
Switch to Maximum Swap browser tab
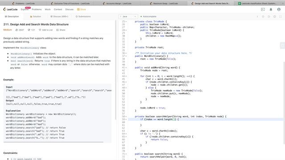(x=164, y=4)
